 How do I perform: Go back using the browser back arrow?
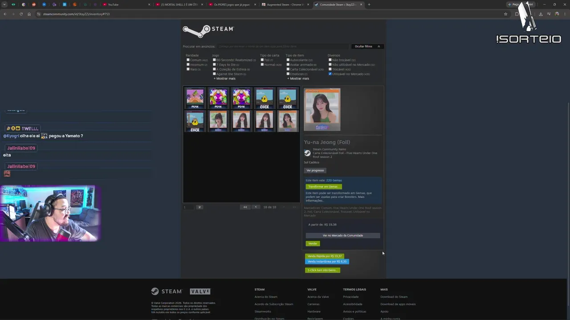[5, 14]
